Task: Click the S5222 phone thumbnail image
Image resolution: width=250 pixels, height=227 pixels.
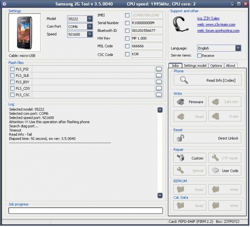Action: click(x=25, y=33)
